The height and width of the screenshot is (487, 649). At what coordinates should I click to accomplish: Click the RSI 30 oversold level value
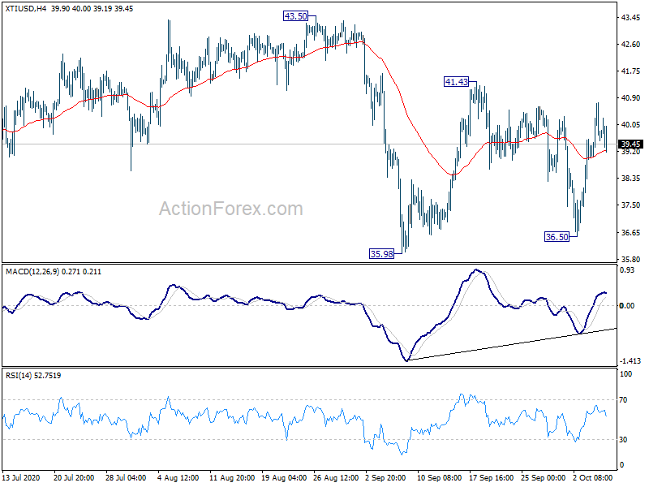pyautogui.click(x=623, y=439)
